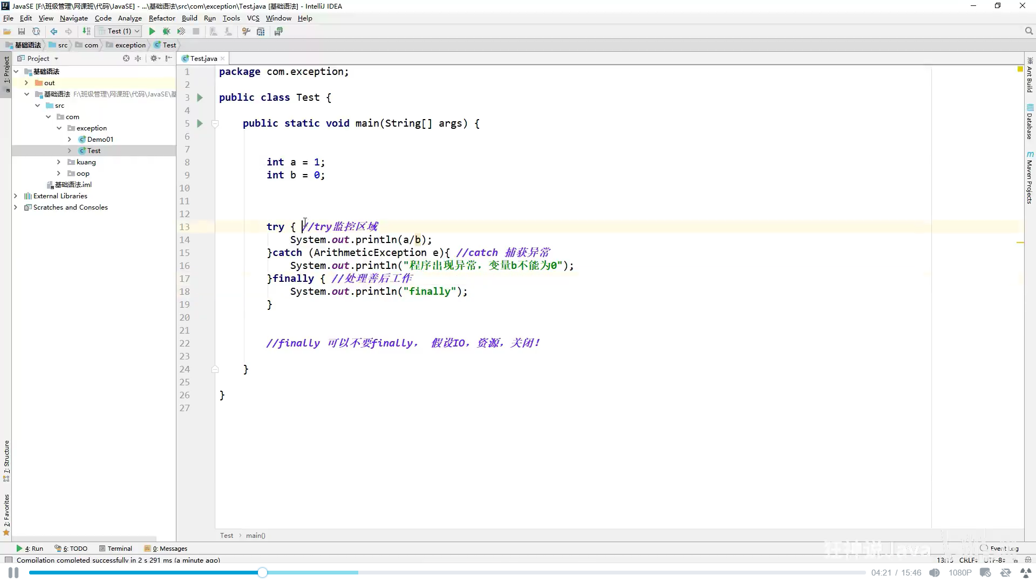The height and width of the screenshot is (582, 1036).
Task: Click run gutter arrow beside main method
Action: (200, 123)
